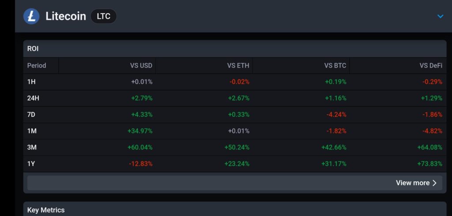
Task: Click the Period column header
Action: (37, 66)
